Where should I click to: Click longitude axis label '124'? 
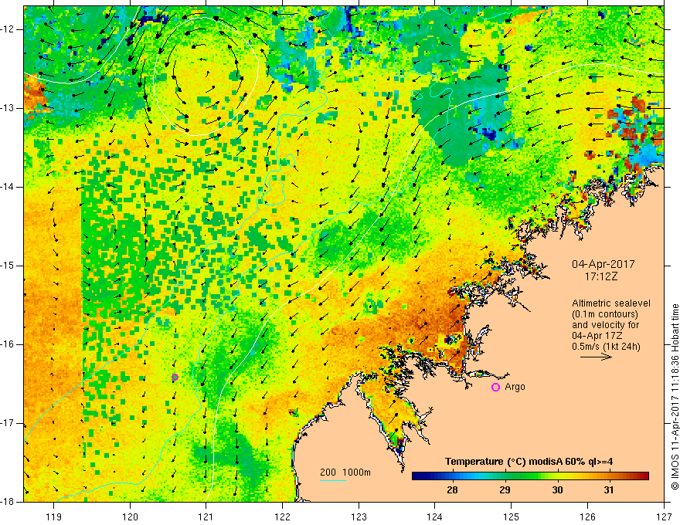pyautogui.click(x=435, y=517)
